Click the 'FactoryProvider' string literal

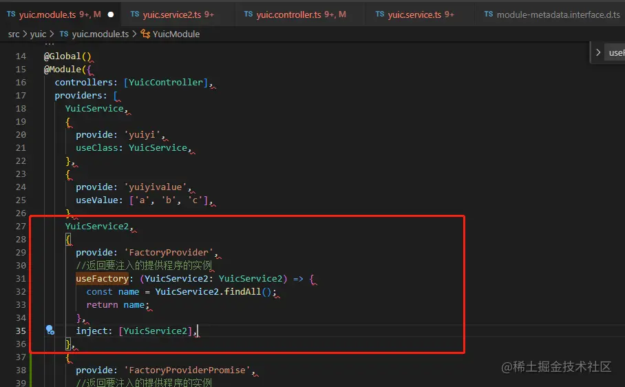pyautogui.click(x=169, y=253)
